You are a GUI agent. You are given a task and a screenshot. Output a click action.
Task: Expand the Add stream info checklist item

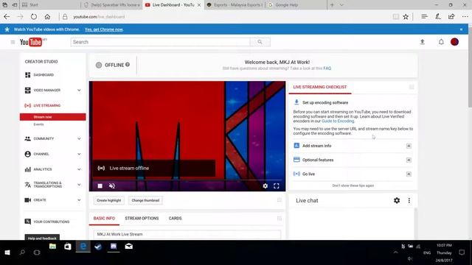[409, 146]
